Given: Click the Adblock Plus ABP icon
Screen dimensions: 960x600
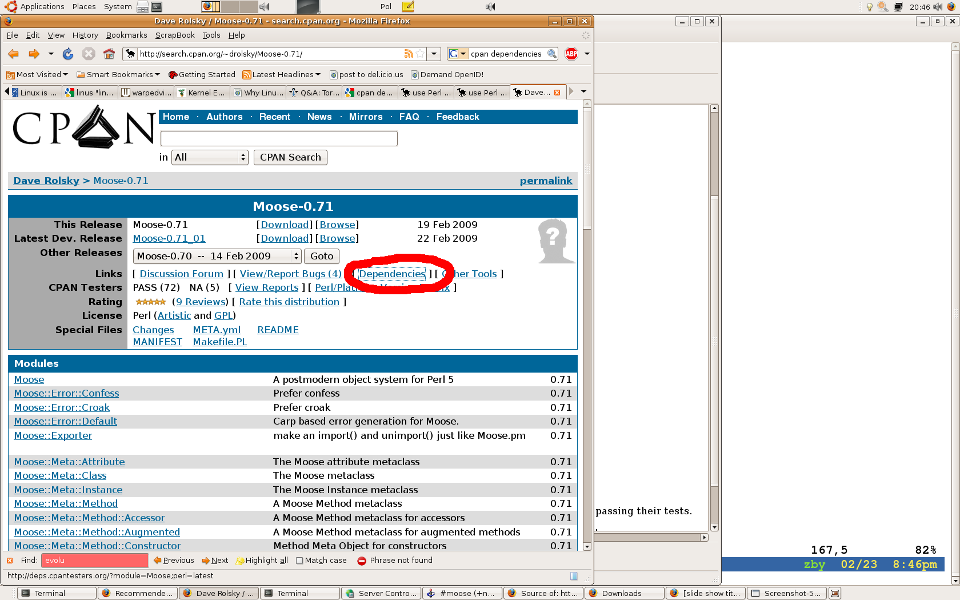Looking at the screenshot, I should click(571, 54).
